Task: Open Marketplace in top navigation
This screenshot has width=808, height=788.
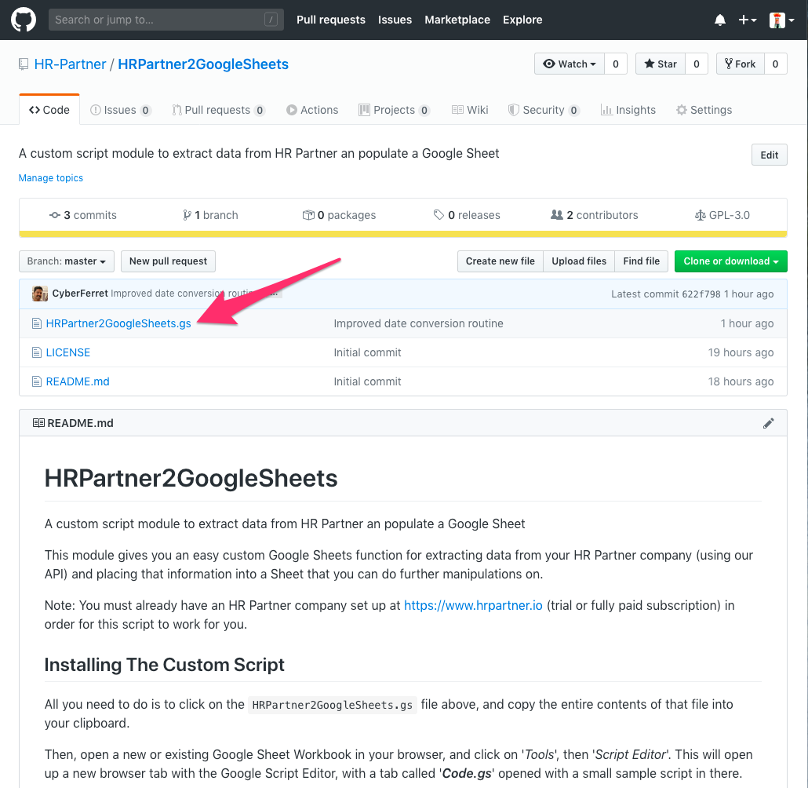Action: click(x=457, y=20)
